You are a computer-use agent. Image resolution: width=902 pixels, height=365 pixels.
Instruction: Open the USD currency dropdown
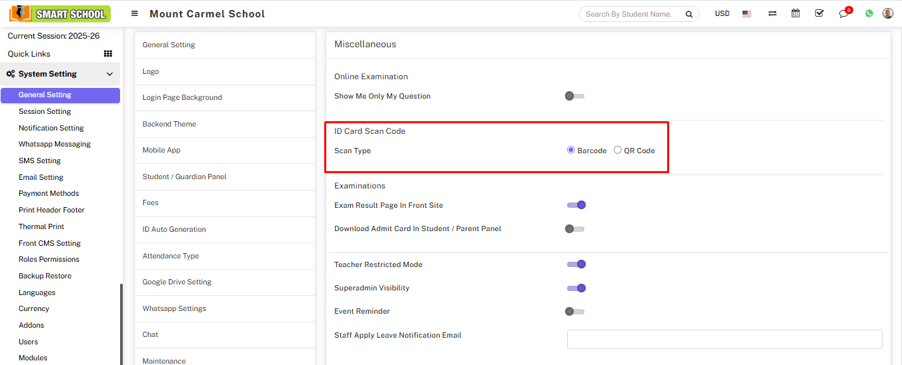[722, 13]
